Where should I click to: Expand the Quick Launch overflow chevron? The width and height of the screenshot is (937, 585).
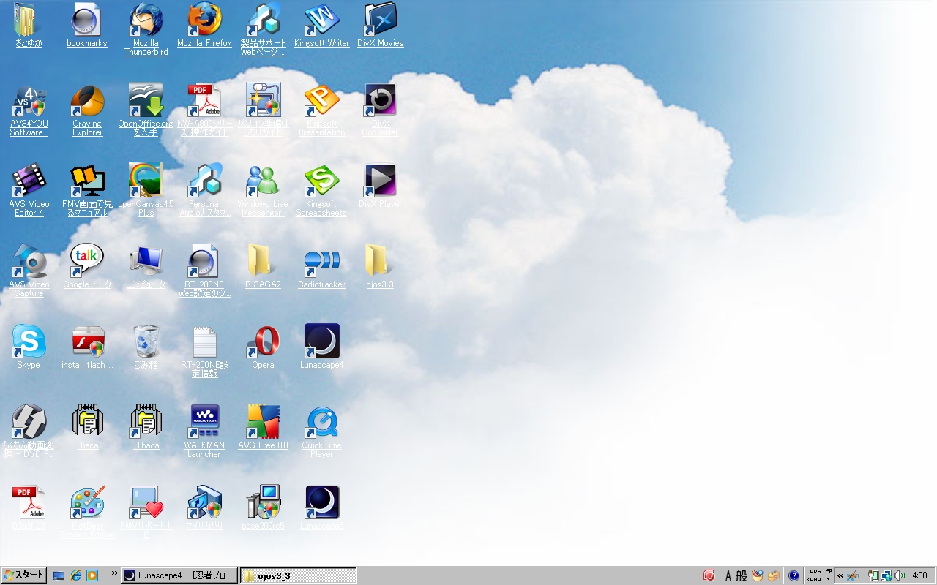114,573
